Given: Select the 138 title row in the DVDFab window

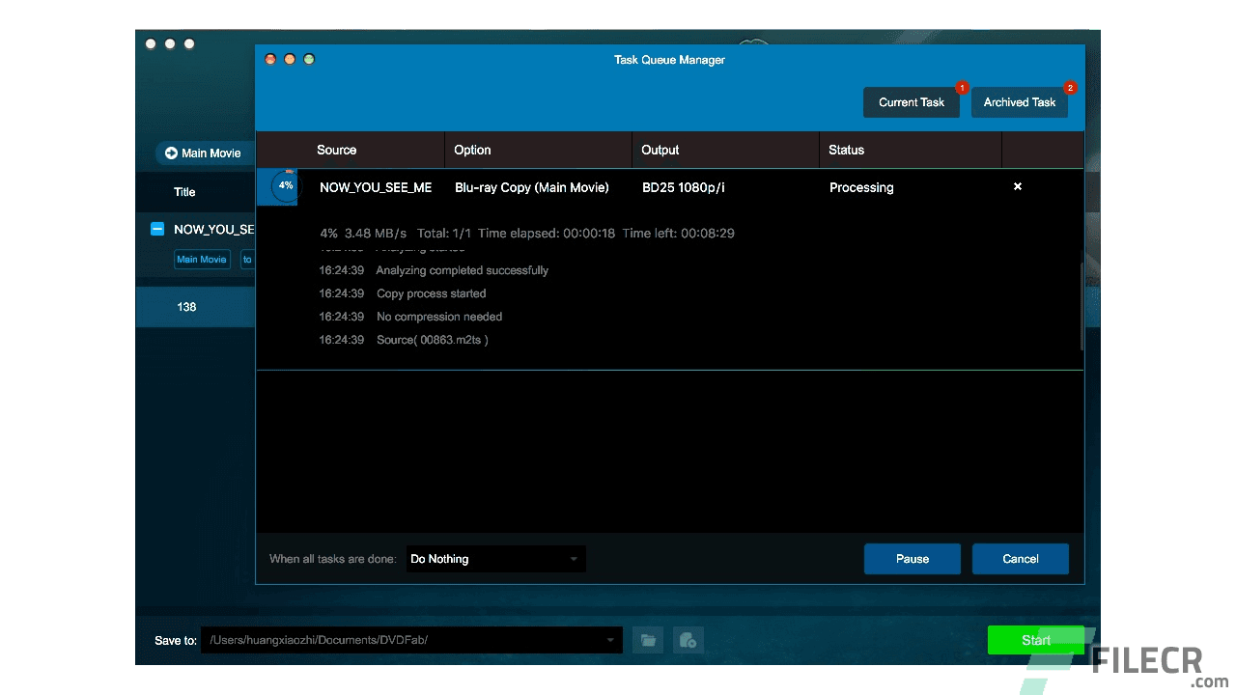Looking at the screenshot, I should click(195, 307).
